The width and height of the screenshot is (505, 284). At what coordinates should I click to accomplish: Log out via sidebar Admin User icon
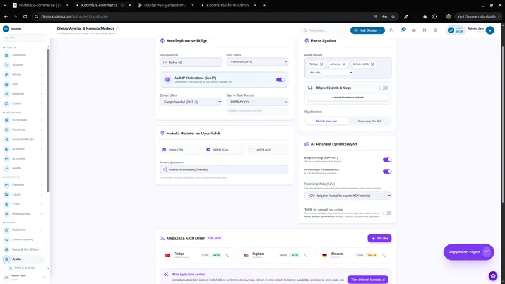[x=44, y=277]
